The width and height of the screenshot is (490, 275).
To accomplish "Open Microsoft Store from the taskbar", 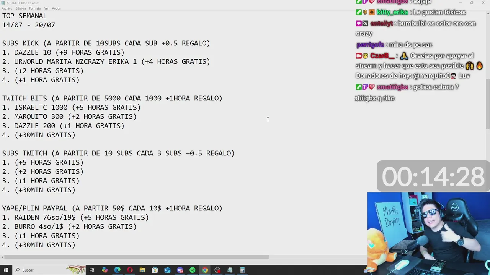I will pos(155,270).
